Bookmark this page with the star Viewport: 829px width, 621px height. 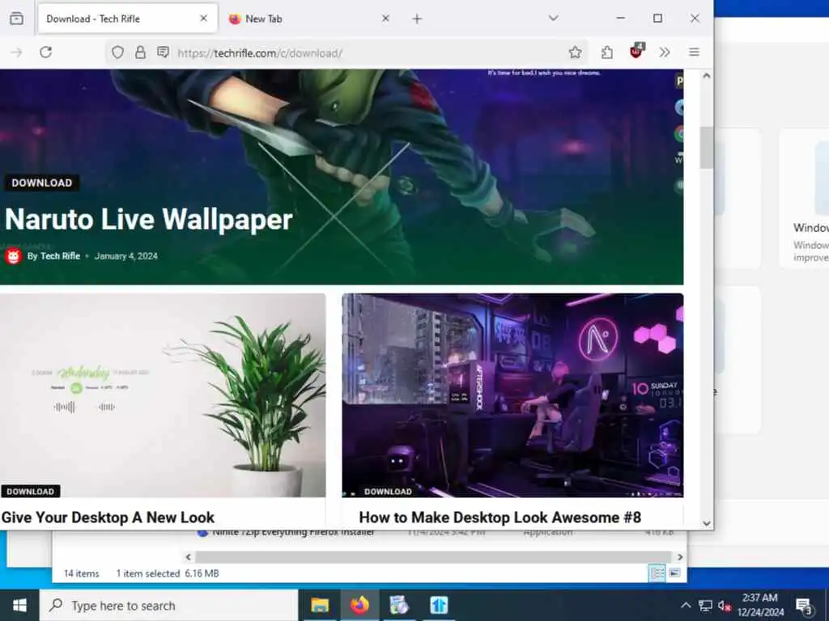coord(576,53)
